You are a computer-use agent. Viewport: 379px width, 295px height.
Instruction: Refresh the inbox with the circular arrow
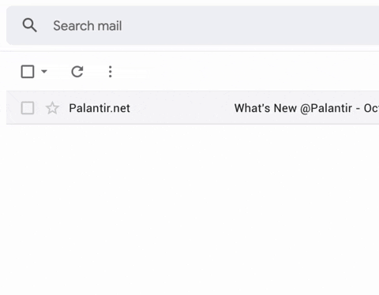(77, 72)
